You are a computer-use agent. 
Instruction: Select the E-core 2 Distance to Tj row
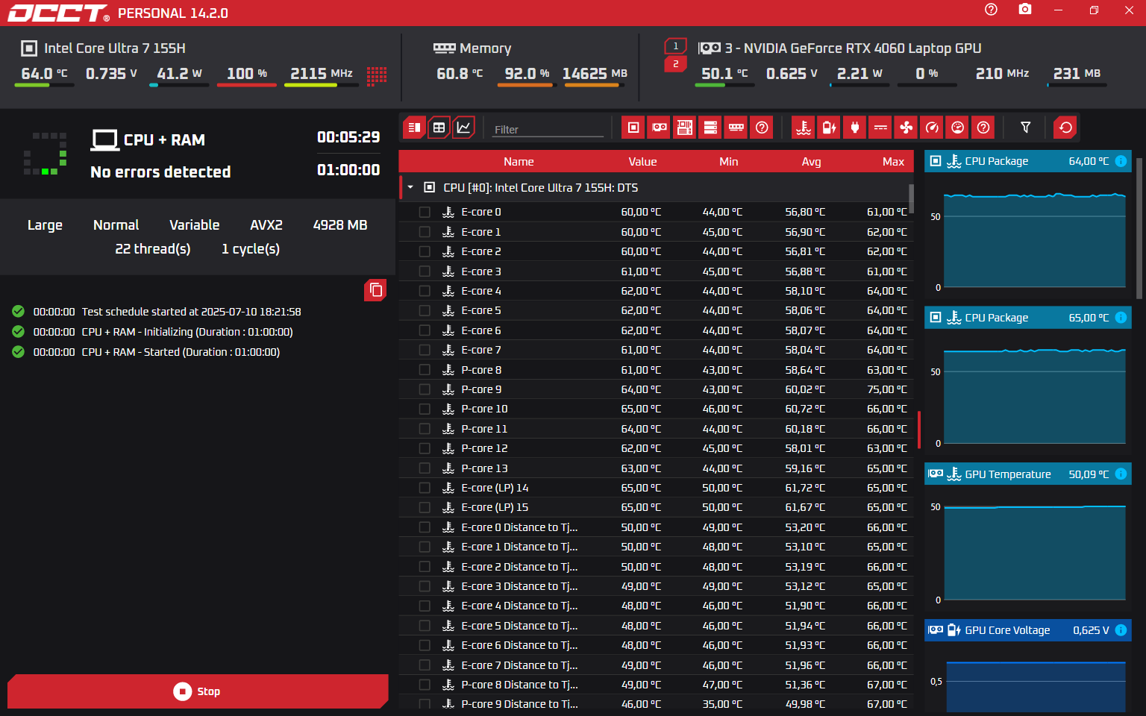[x=656, y=567]
